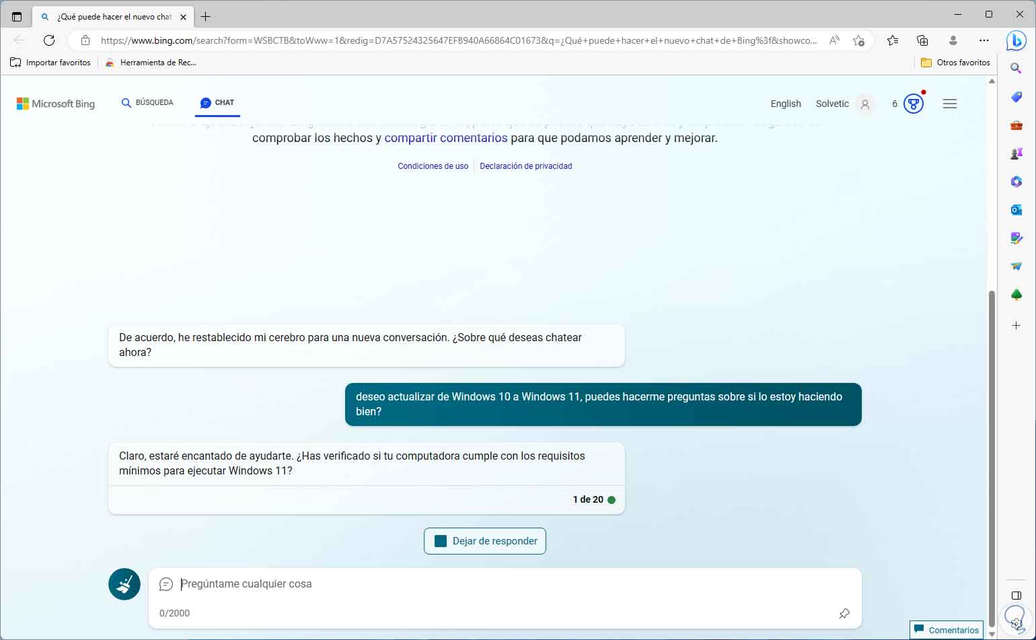Open the Shopping price tag sidebar icon

[1016, 97]
